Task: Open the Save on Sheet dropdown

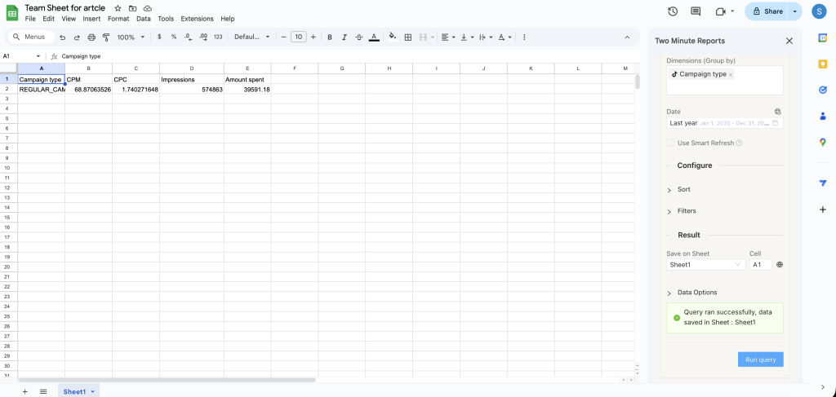Action: coord(705,264)
